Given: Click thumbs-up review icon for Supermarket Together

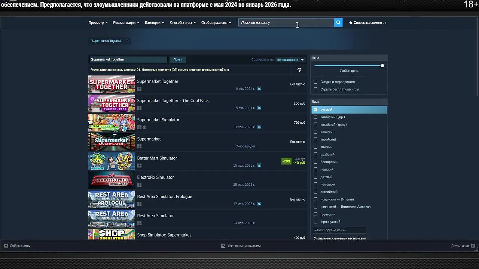Looking at the screenshot, I should (x=259, y=89).
